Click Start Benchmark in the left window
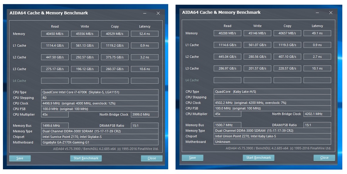The image size is (347, 174). click(86, 158)
